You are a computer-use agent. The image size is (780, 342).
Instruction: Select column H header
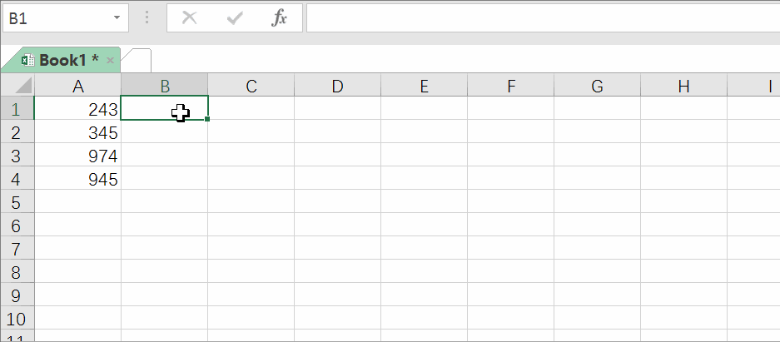[683, 85]
